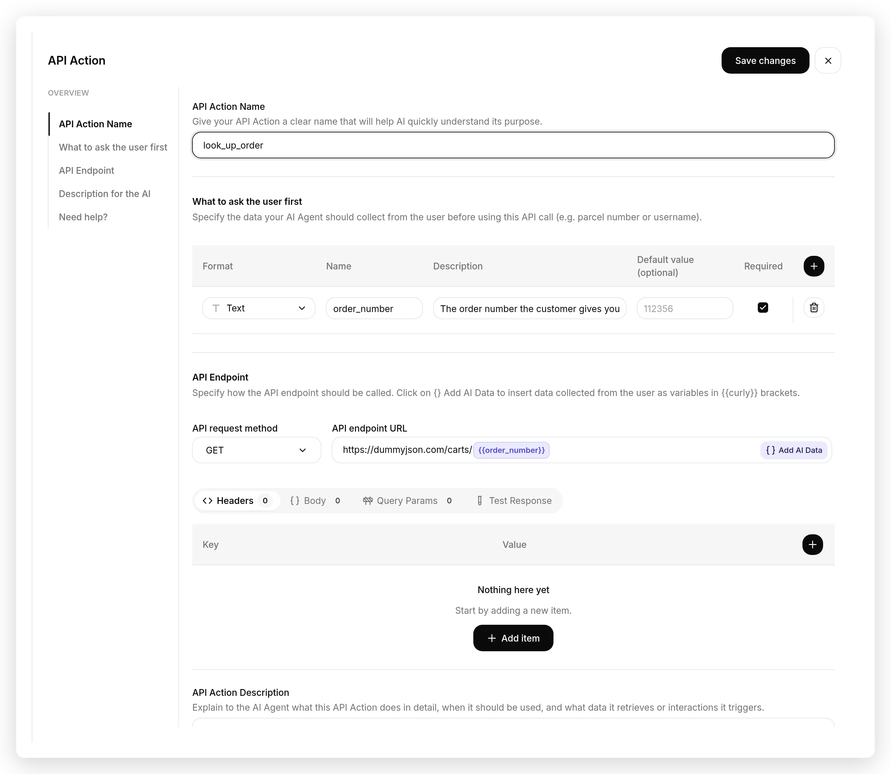Click the API Action dialog title
Image resolution: width=891 pixels, height=774 pixels.
point(77,60)
